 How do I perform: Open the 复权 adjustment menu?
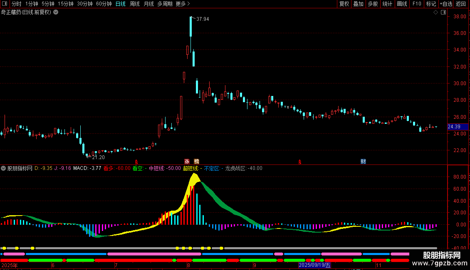point(344,4)
